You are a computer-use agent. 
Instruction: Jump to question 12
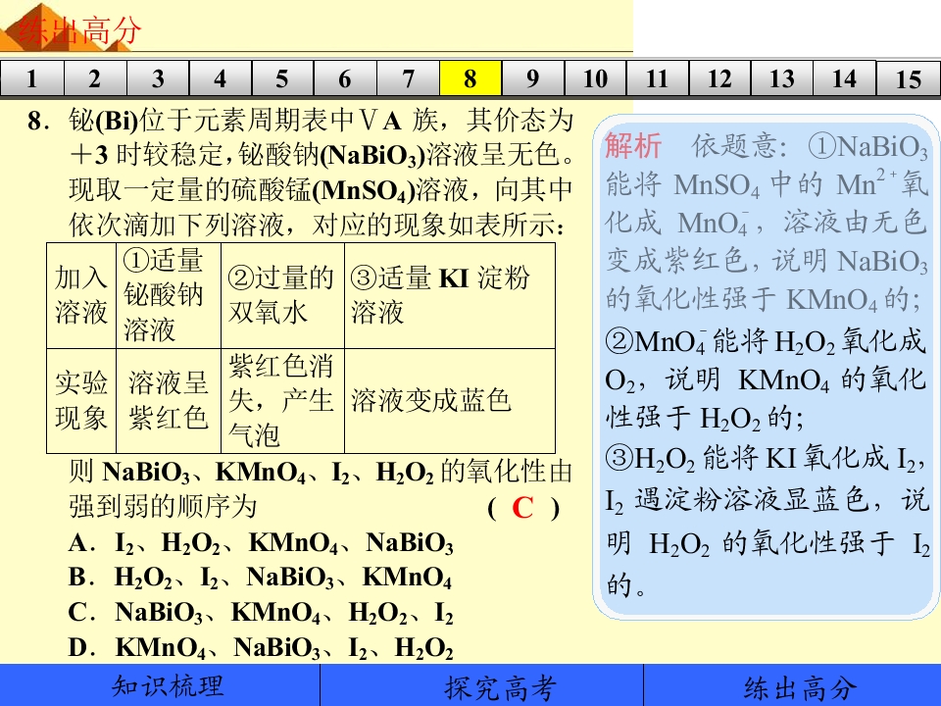(720, 78)
